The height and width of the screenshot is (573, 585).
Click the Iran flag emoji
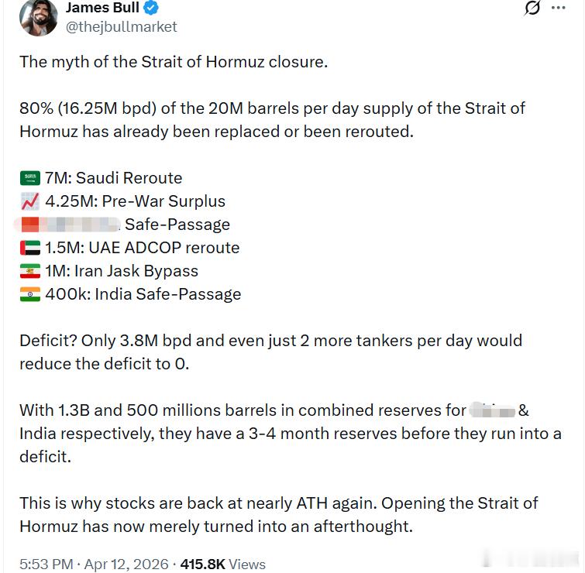pos(29,271)
